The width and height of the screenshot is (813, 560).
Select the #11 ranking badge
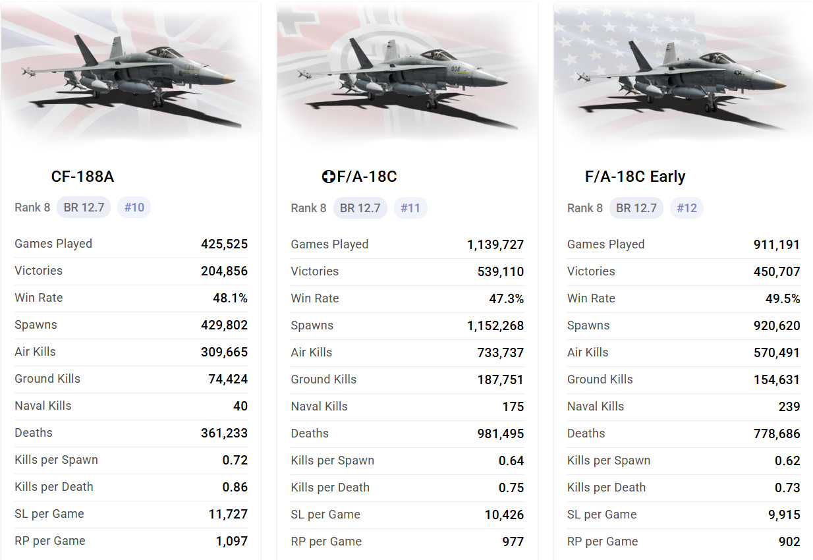pyautogui.click(x=410, y=208)
